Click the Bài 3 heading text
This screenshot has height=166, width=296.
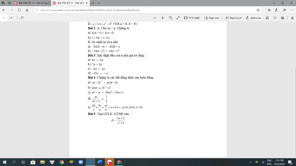pos(92,55)
